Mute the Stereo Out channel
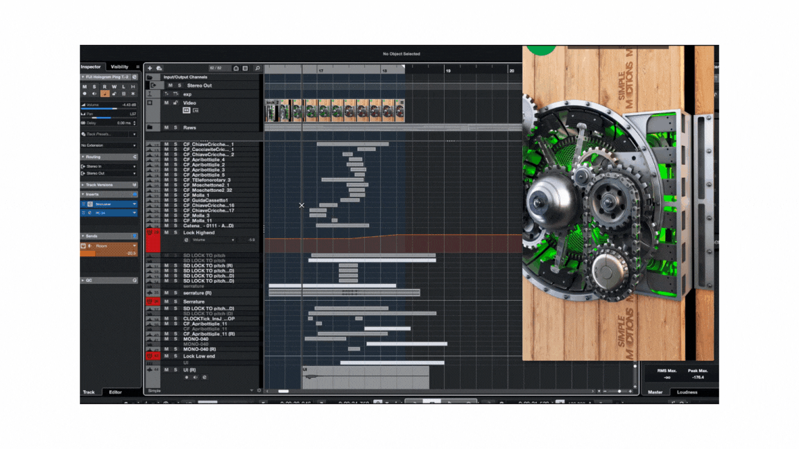799x449 pixels. tap(170, 85)
